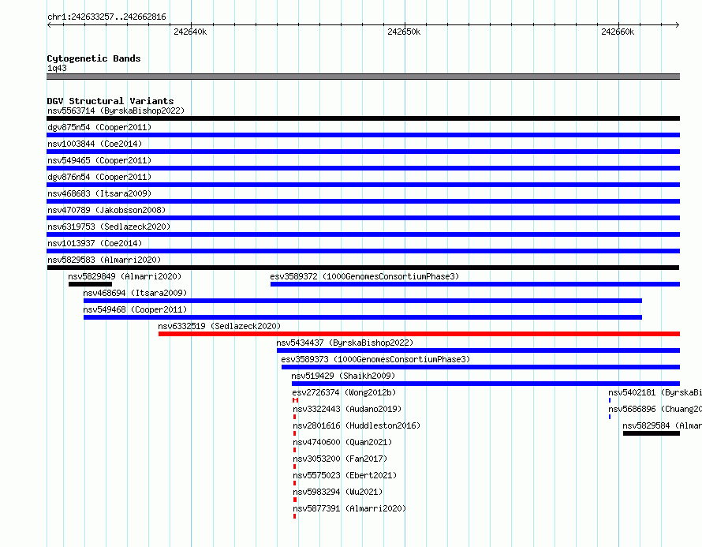Open esv2726374 (Wong2012b) label
Viewport: 702px width, 547px height.
tap(344, 392)
